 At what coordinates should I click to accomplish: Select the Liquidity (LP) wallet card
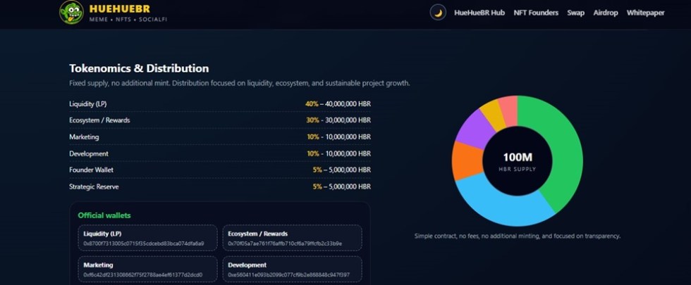click(x=147, y=238)
